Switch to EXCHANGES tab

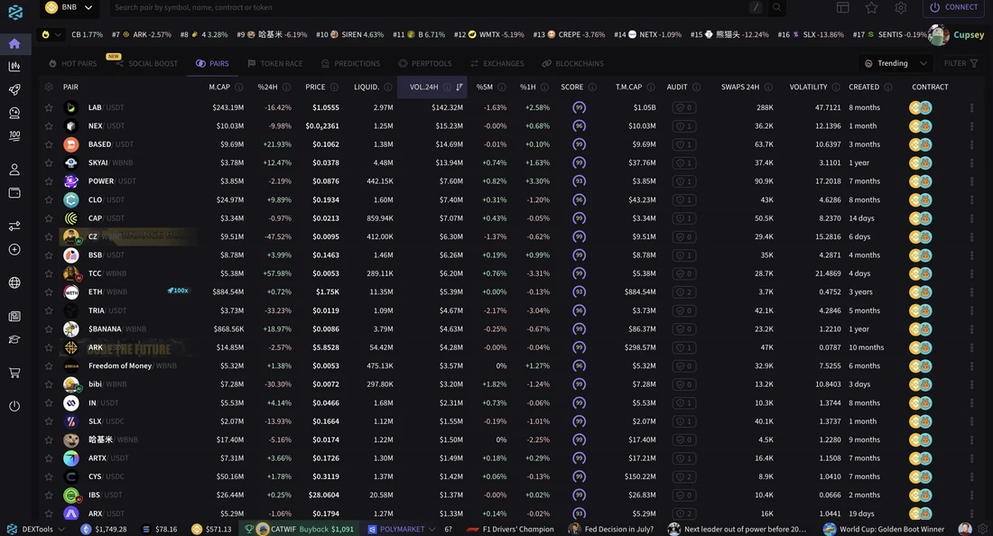pyautogui.click(x=497, y=63)
